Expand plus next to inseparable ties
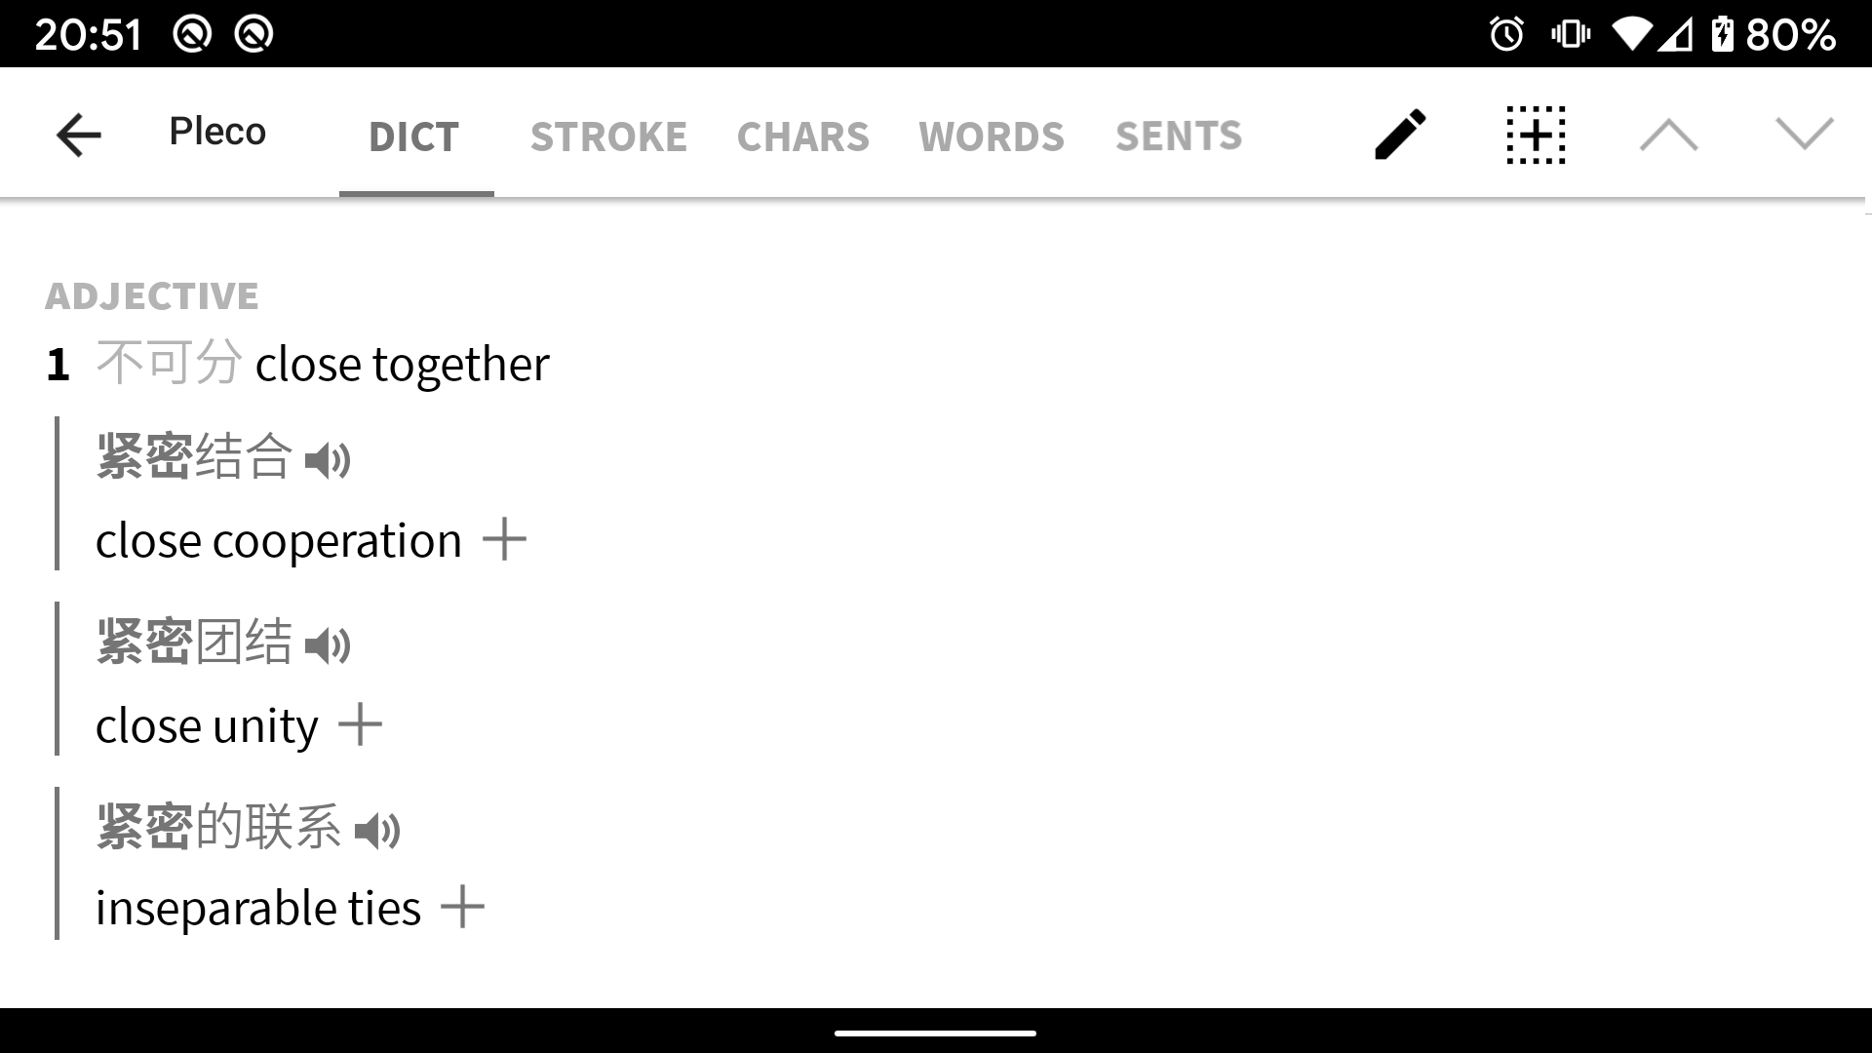 tap(462, 907)
